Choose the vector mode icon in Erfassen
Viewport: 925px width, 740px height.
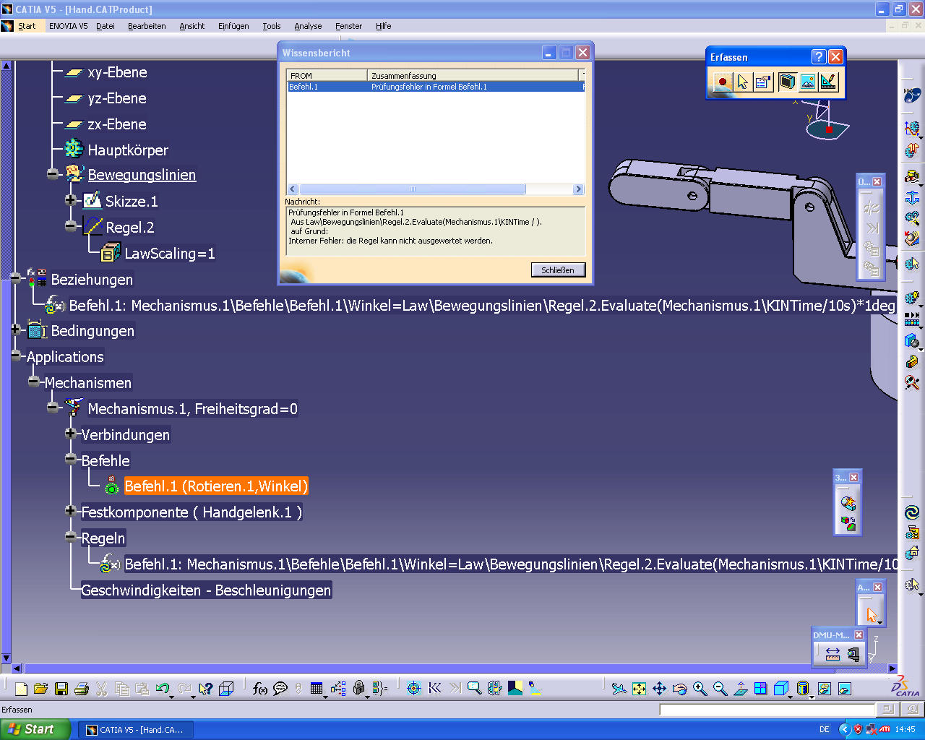pyautogui.click(x=827, y=82)
